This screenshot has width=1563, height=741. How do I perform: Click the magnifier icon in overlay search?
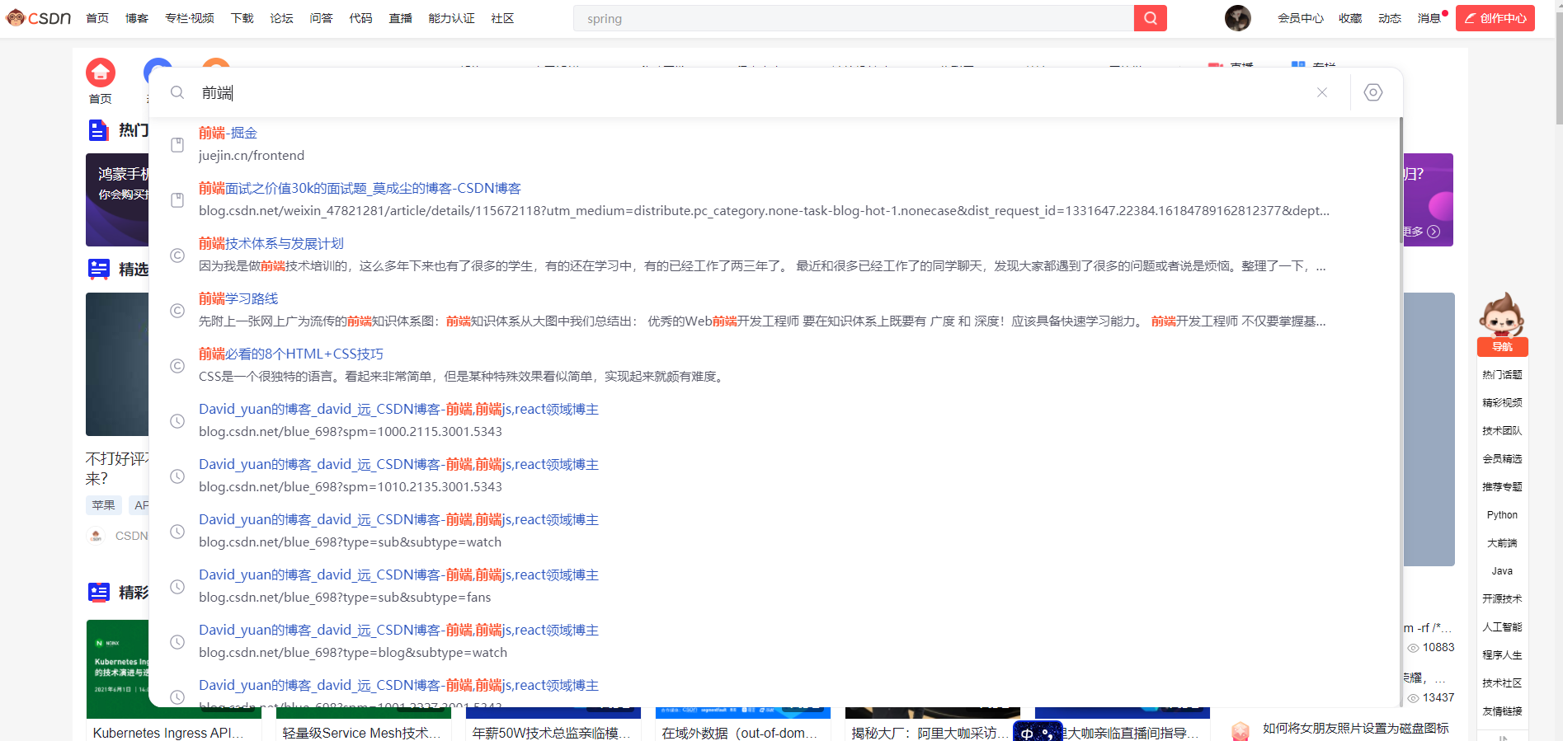(177, 92)
